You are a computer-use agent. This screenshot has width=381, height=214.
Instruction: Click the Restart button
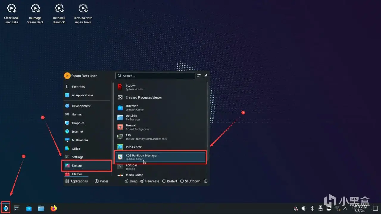pyautogui.click(x=169, y=181)
